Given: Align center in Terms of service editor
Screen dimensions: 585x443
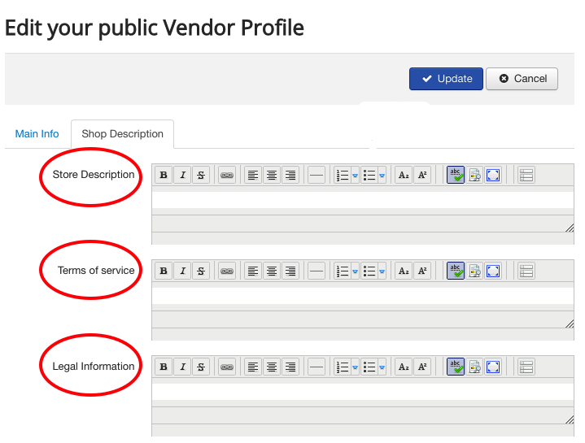Looking at the screenshot, I should [272, 271].
